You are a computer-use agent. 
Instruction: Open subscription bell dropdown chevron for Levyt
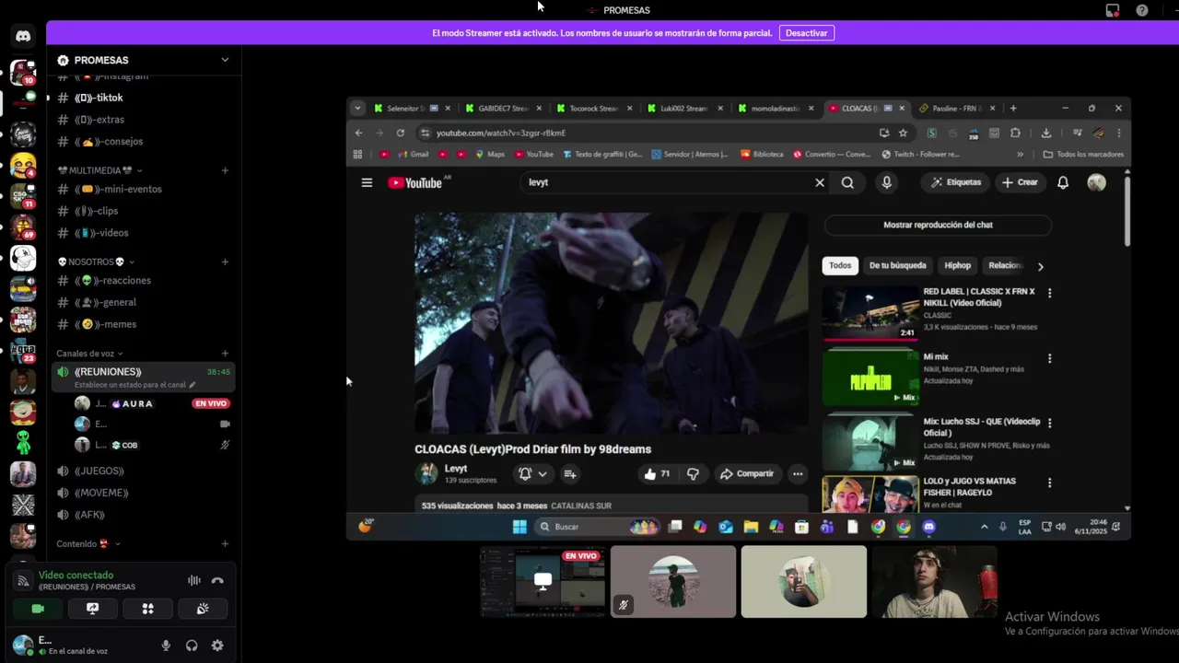pos(543,474)
